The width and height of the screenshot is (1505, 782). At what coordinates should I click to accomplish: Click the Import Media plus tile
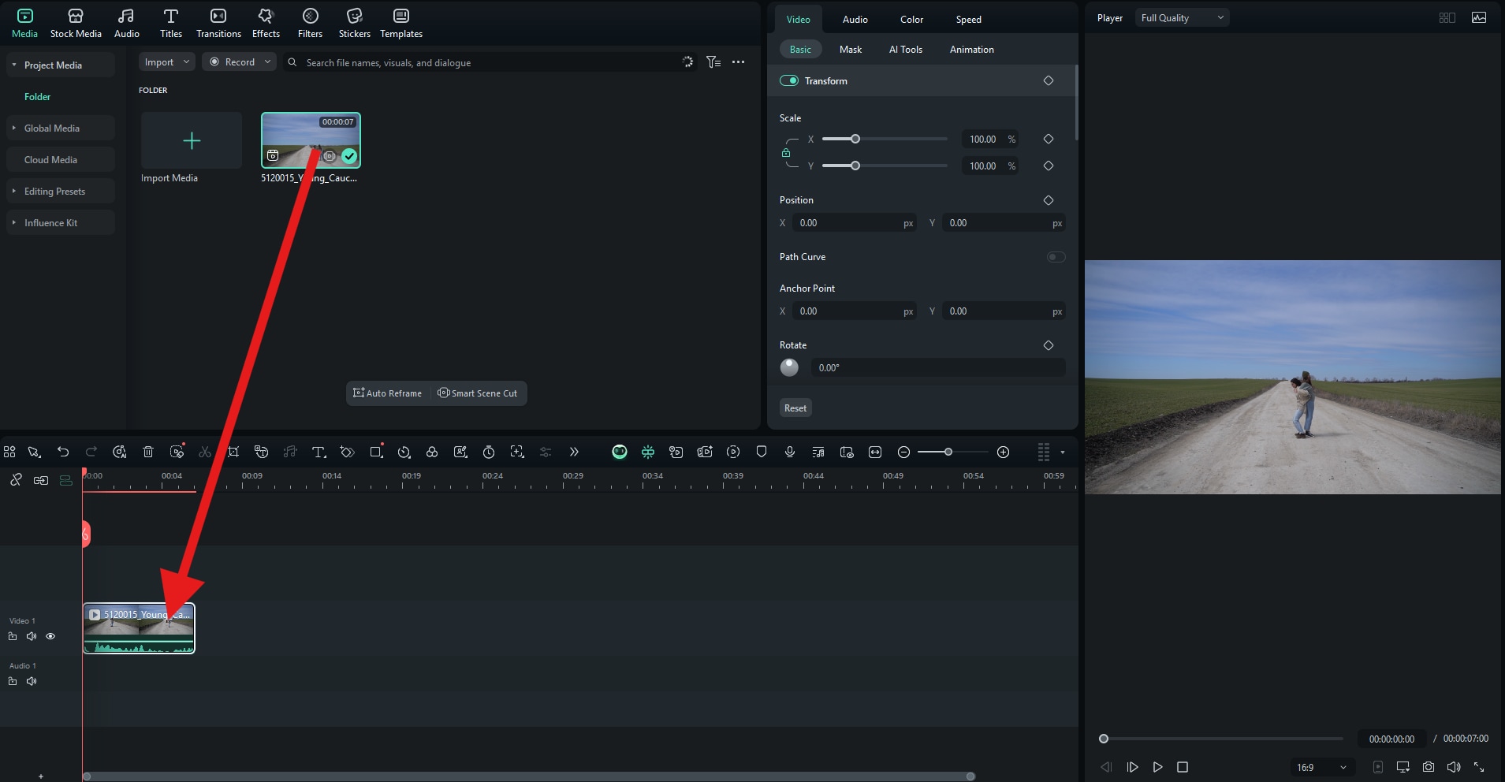click(x=192, y=140)
